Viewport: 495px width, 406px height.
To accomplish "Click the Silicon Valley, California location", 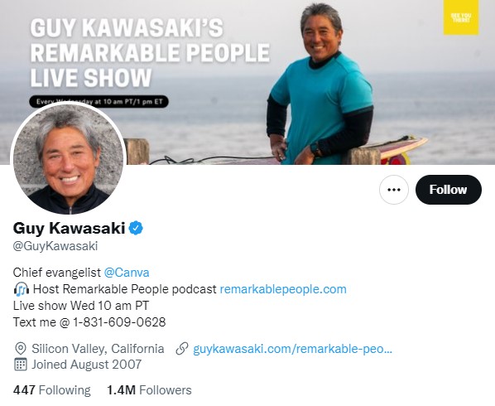I will [x=98, y=349].
